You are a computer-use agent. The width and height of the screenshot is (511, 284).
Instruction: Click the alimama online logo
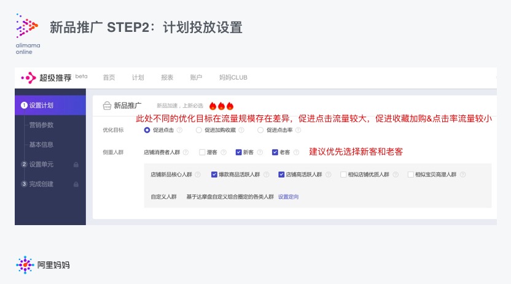click(28, 34)
